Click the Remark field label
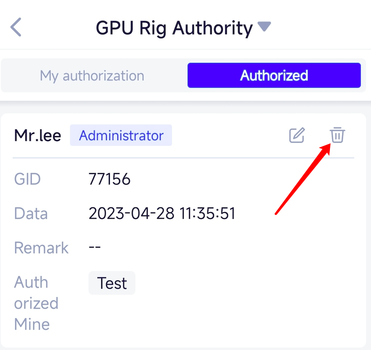The height and width of the screenshot is (350, 371). click(41, 248)
